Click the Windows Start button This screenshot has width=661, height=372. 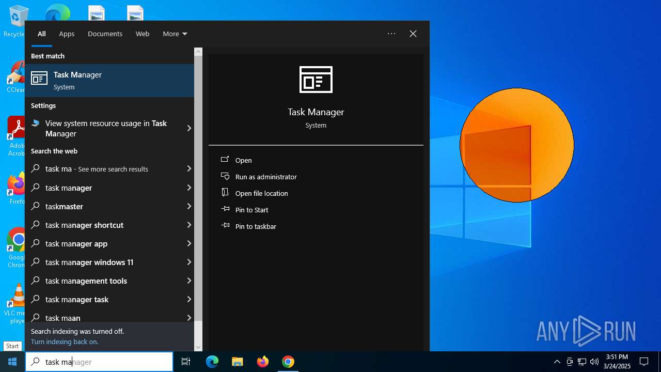point(12,362)
